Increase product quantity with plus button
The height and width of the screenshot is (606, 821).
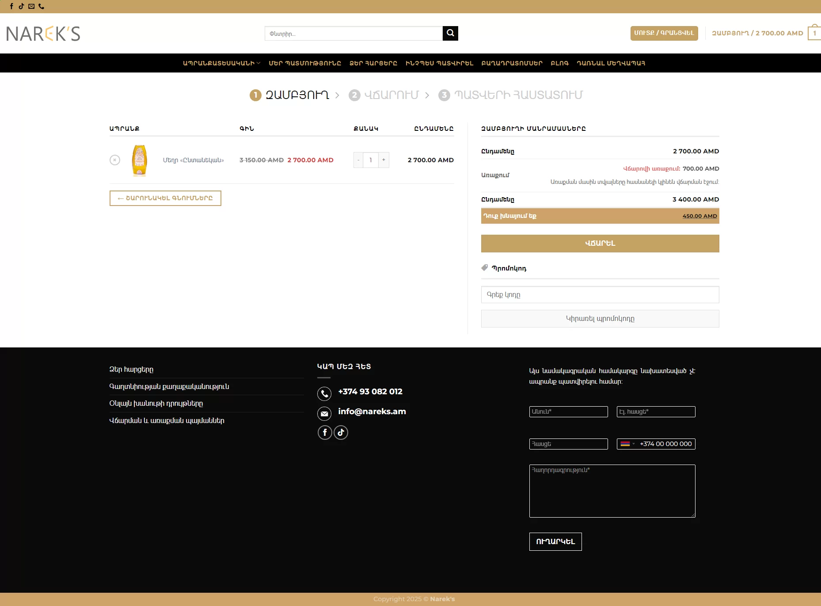coord(384,160)
